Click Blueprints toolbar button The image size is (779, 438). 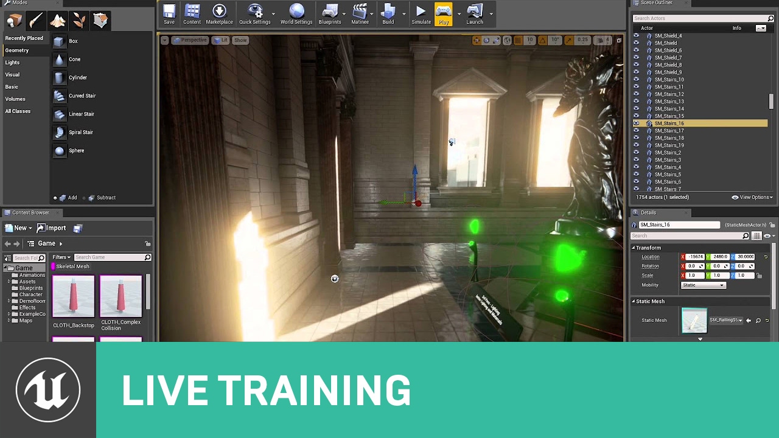(330, 15)
